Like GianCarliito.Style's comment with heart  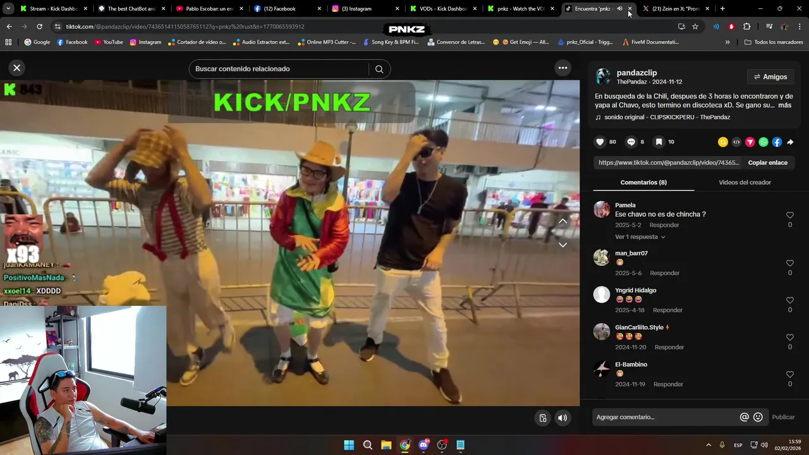(790, 337)
